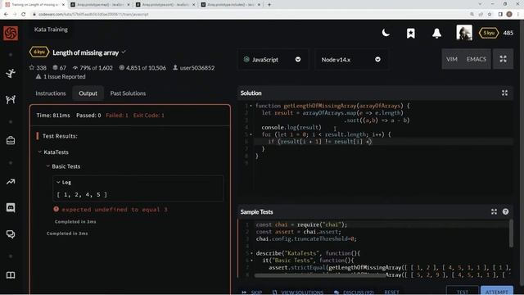Click the star count 338
This screenshot has width=524, height=295.
coord(38,67)
